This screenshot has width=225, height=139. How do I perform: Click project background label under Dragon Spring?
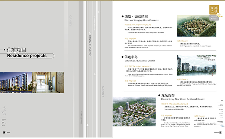pos(174,104)
